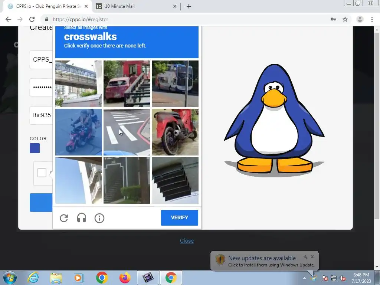
Task: Open saved passwords key icon
Action: 333,19
